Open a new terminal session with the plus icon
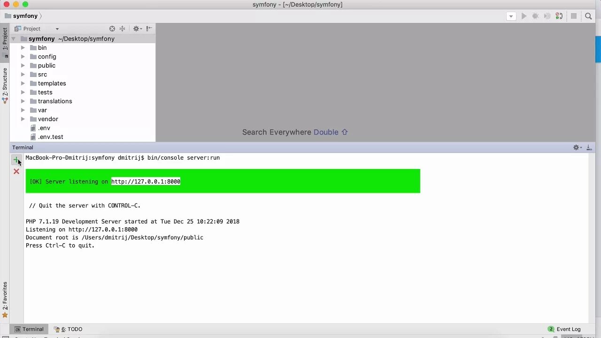601x338 pixels. click(16, 160)
